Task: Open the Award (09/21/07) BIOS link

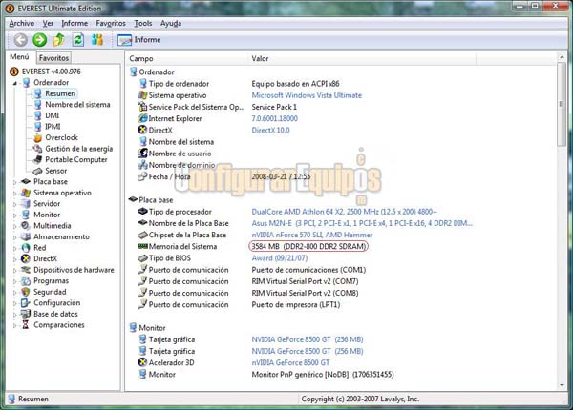Action: coord(280,258)
